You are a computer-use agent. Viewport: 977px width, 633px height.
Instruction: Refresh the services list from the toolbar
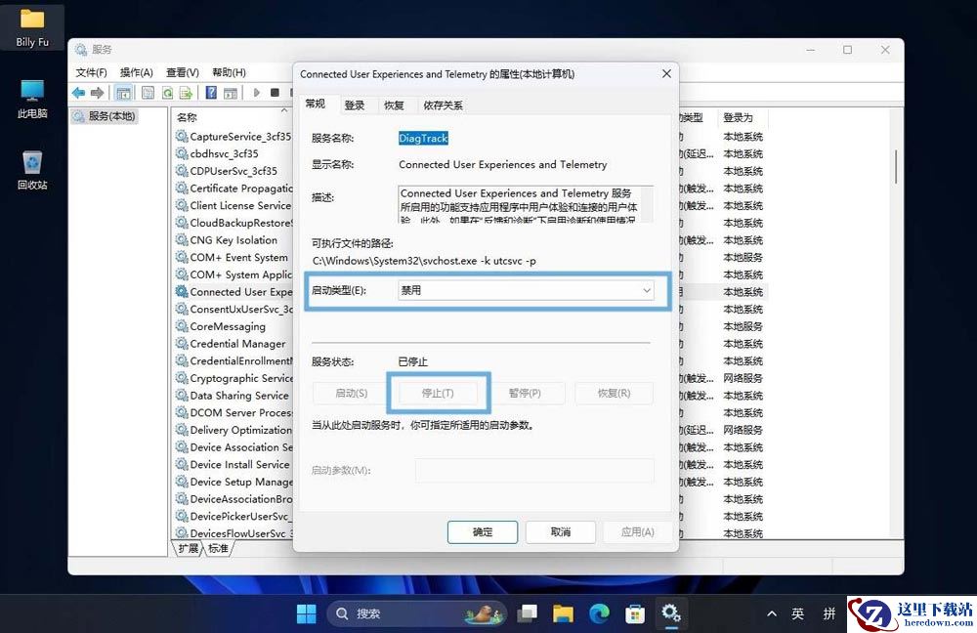(x=167, y=93)
